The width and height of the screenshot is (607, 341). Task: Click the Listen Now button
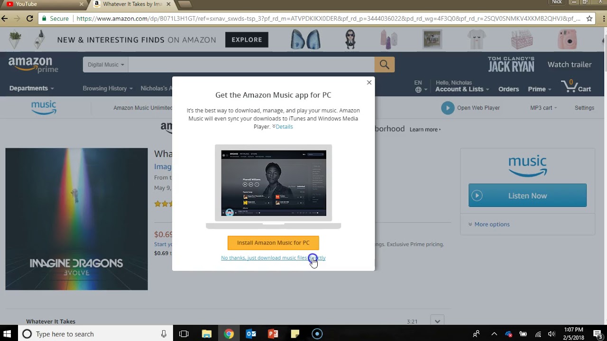[527, 196]
